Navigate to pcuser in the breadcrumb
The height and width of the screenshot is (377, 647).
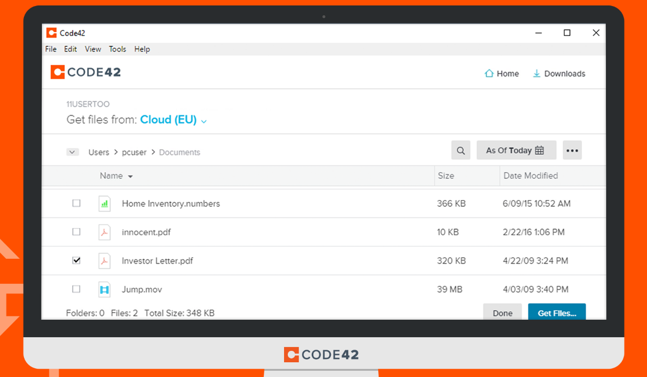click(x=134, y=152)
